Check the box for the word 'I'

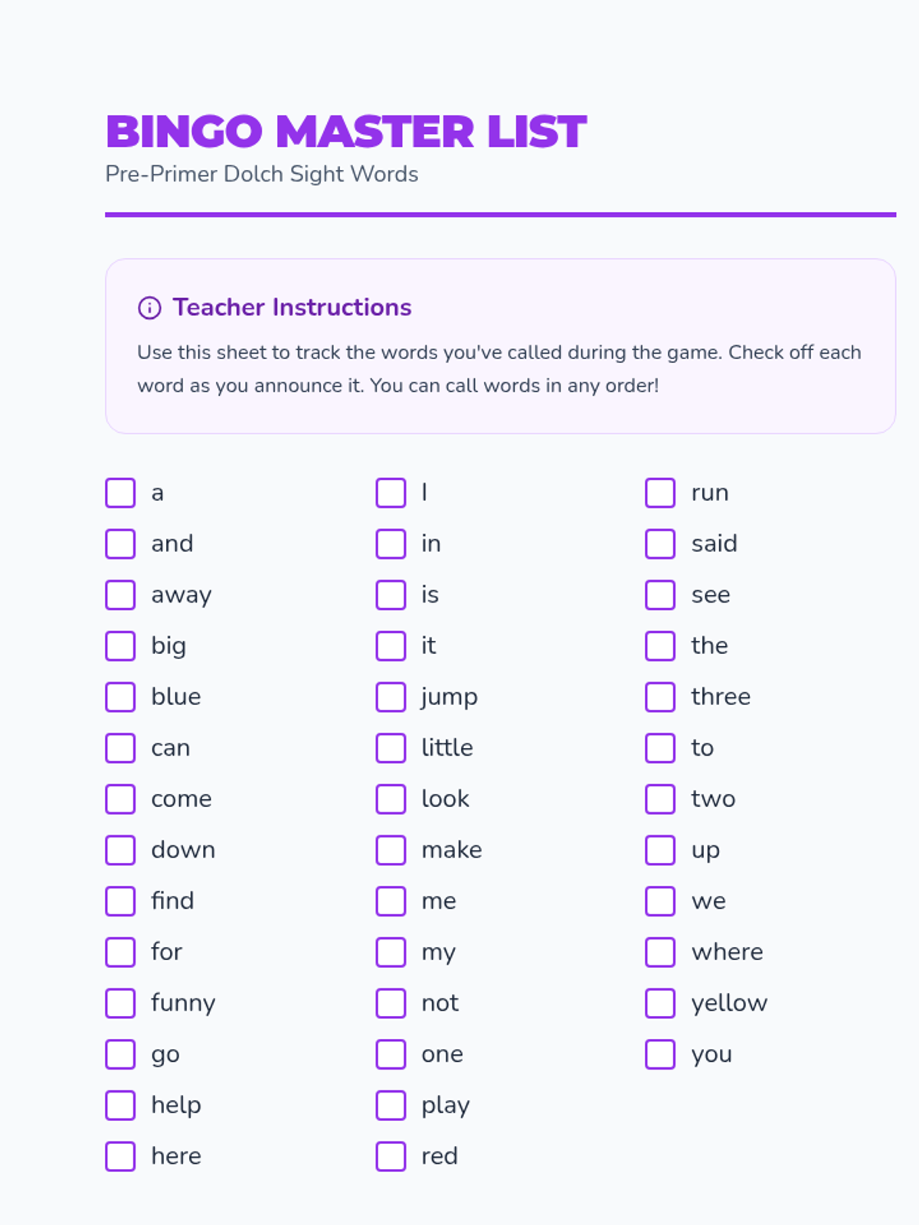tap(391, 493)
